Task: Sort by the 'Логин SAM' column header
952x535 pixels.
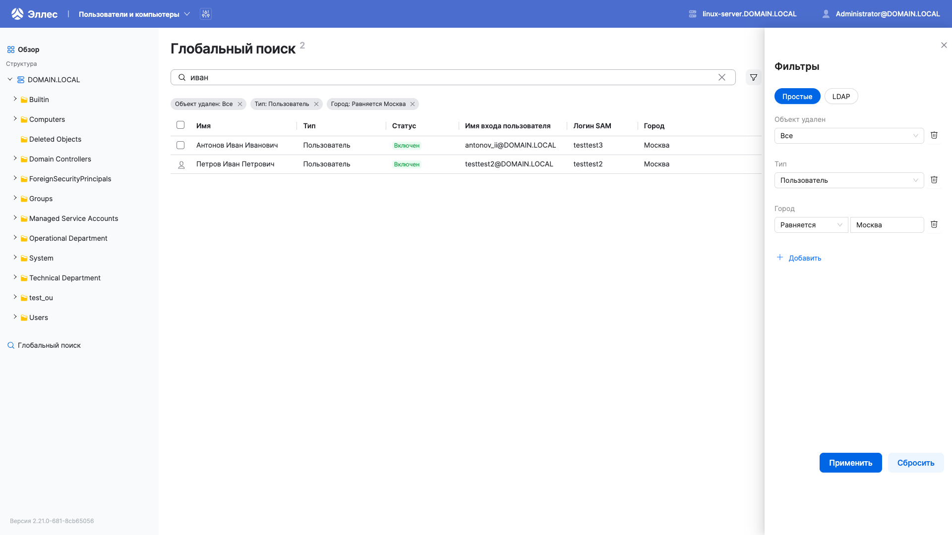Action: (592, 126)
